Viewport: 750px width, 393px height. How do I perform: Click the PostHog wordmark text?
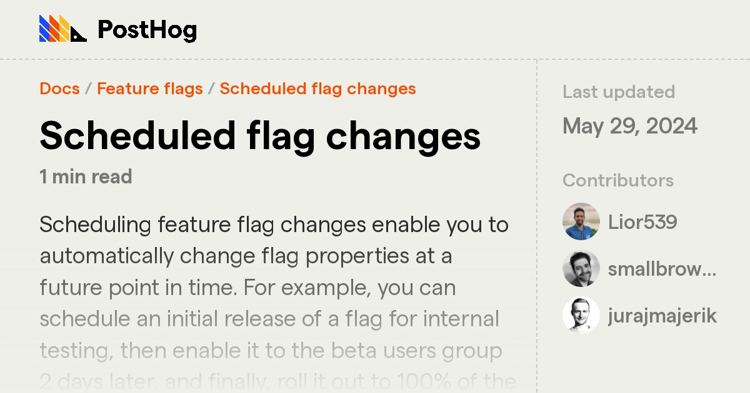tap(147, 30)
